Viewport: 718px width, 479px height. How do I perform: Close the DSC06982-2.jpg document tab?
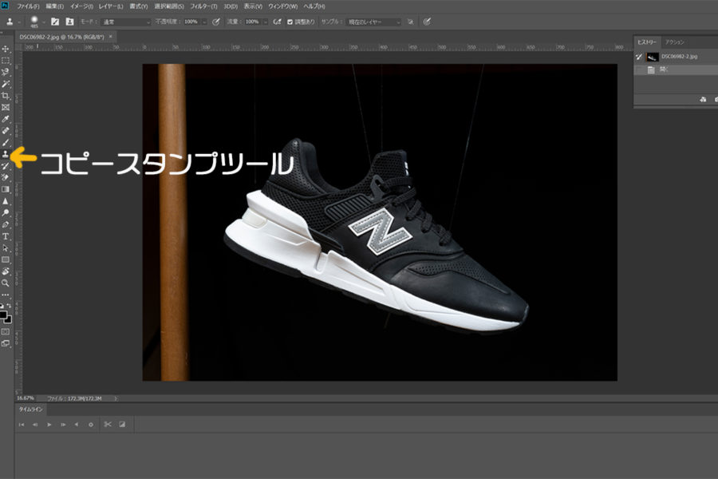(x=110, y=37)
